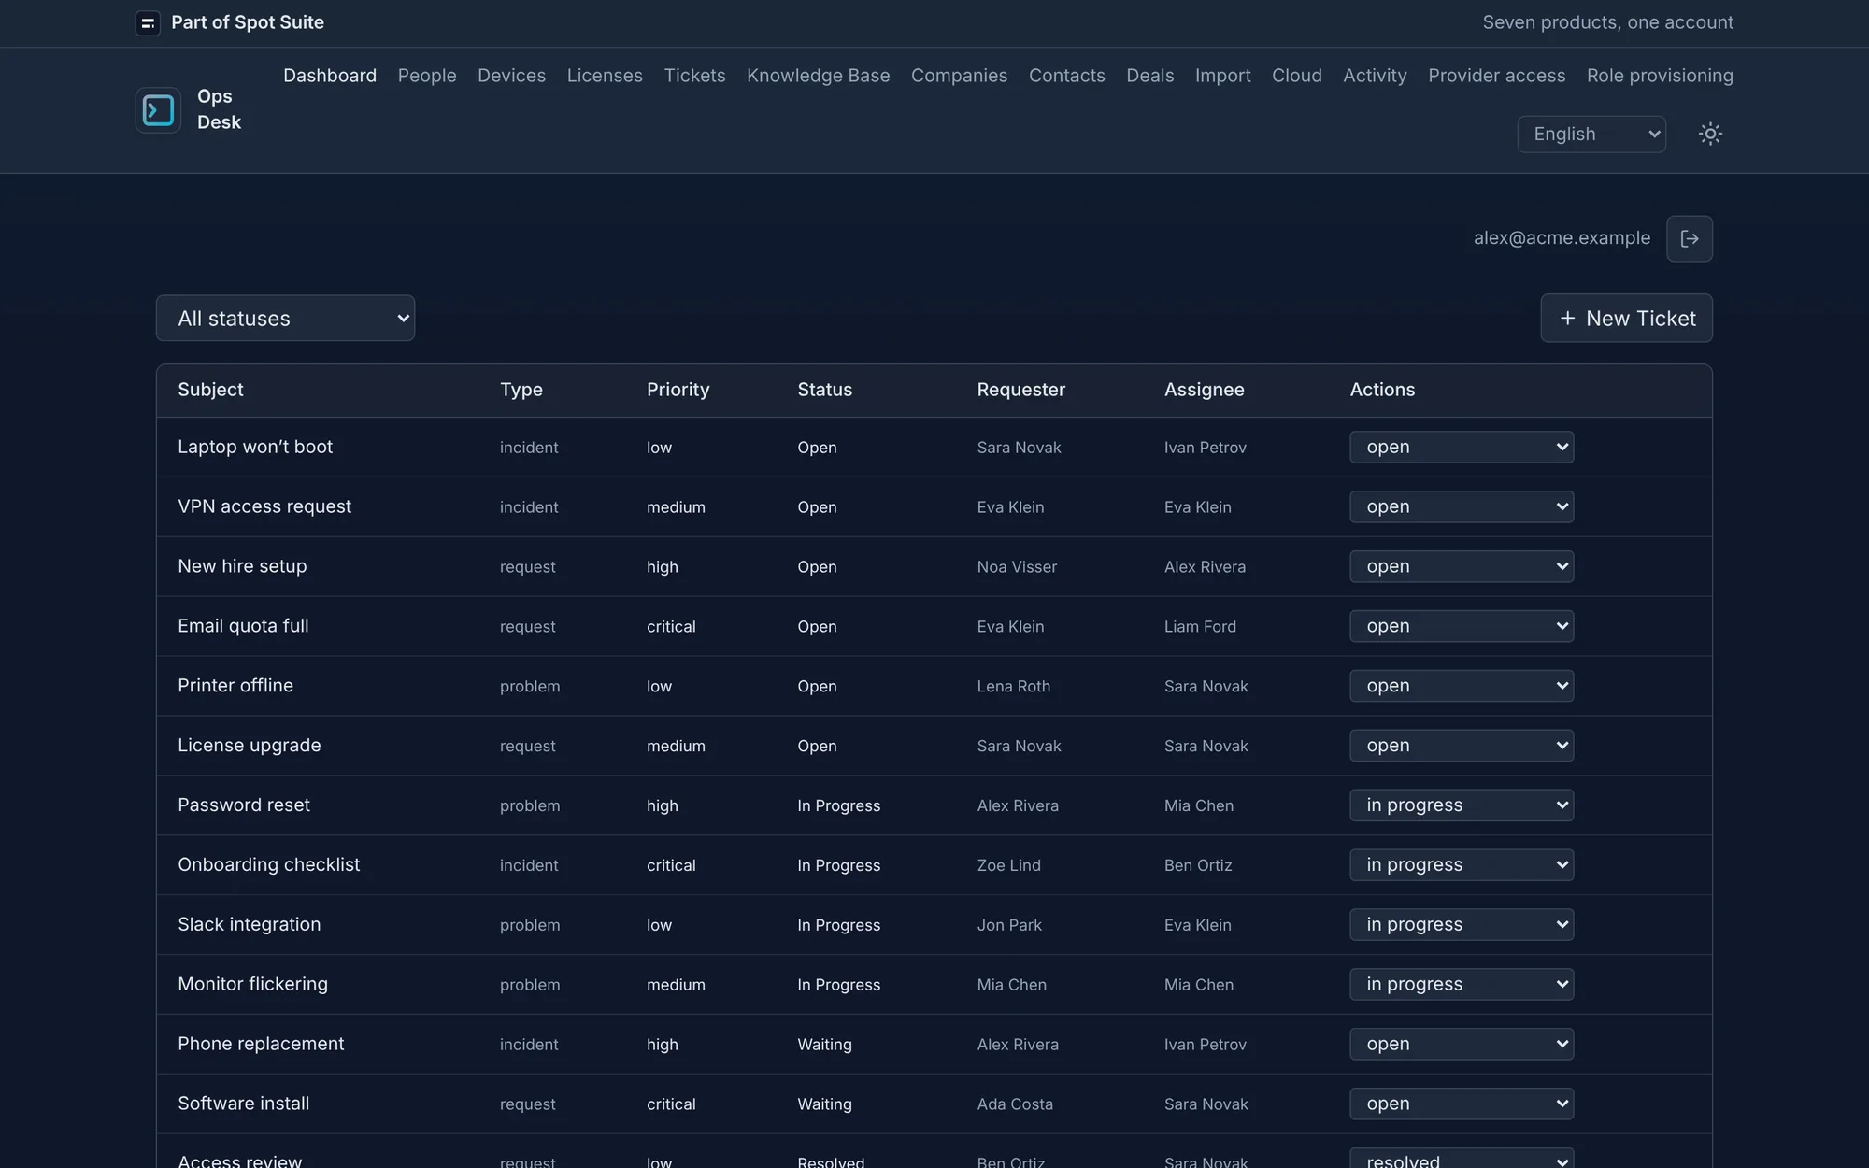Screen dimensions: 1869x1168
Task: Click requester Zoe Lind
Action: pos(1008,866)
